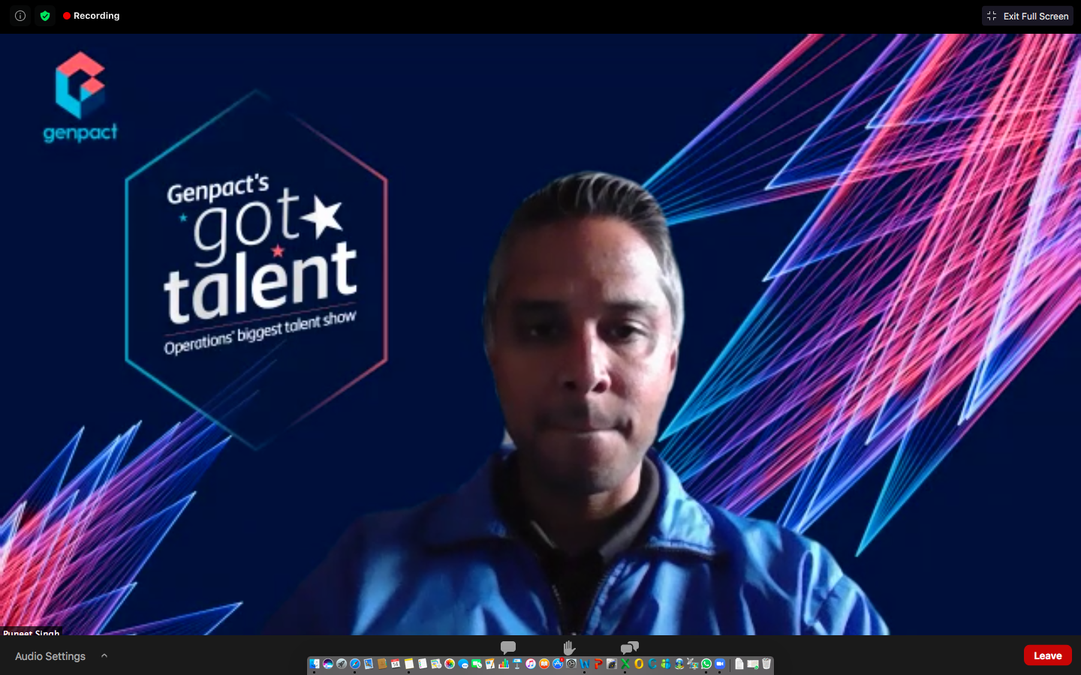Click the Puneet Singh name label

pos(31,633)
